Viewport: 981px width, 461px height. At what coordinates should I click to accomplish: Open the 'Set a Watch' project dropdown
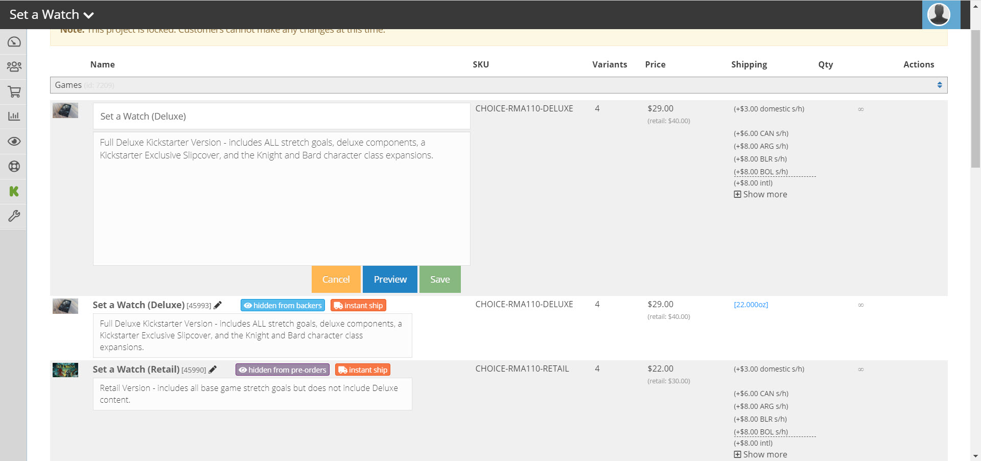coord(52,15)
